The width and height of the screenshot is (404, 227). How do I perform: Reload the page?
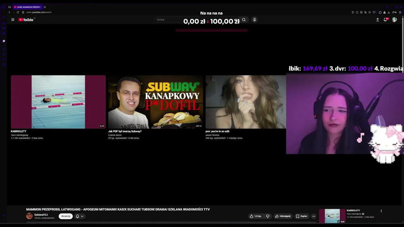point(18,12)
